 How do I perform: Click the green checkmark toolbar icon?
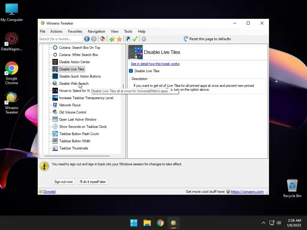tap(135, 39)
